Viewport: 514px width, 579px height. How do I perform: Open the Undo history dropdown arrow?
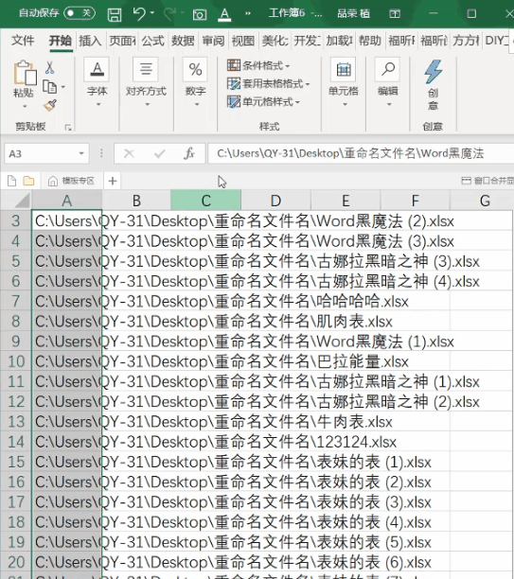pyautogui.click(x=152, y=13)
